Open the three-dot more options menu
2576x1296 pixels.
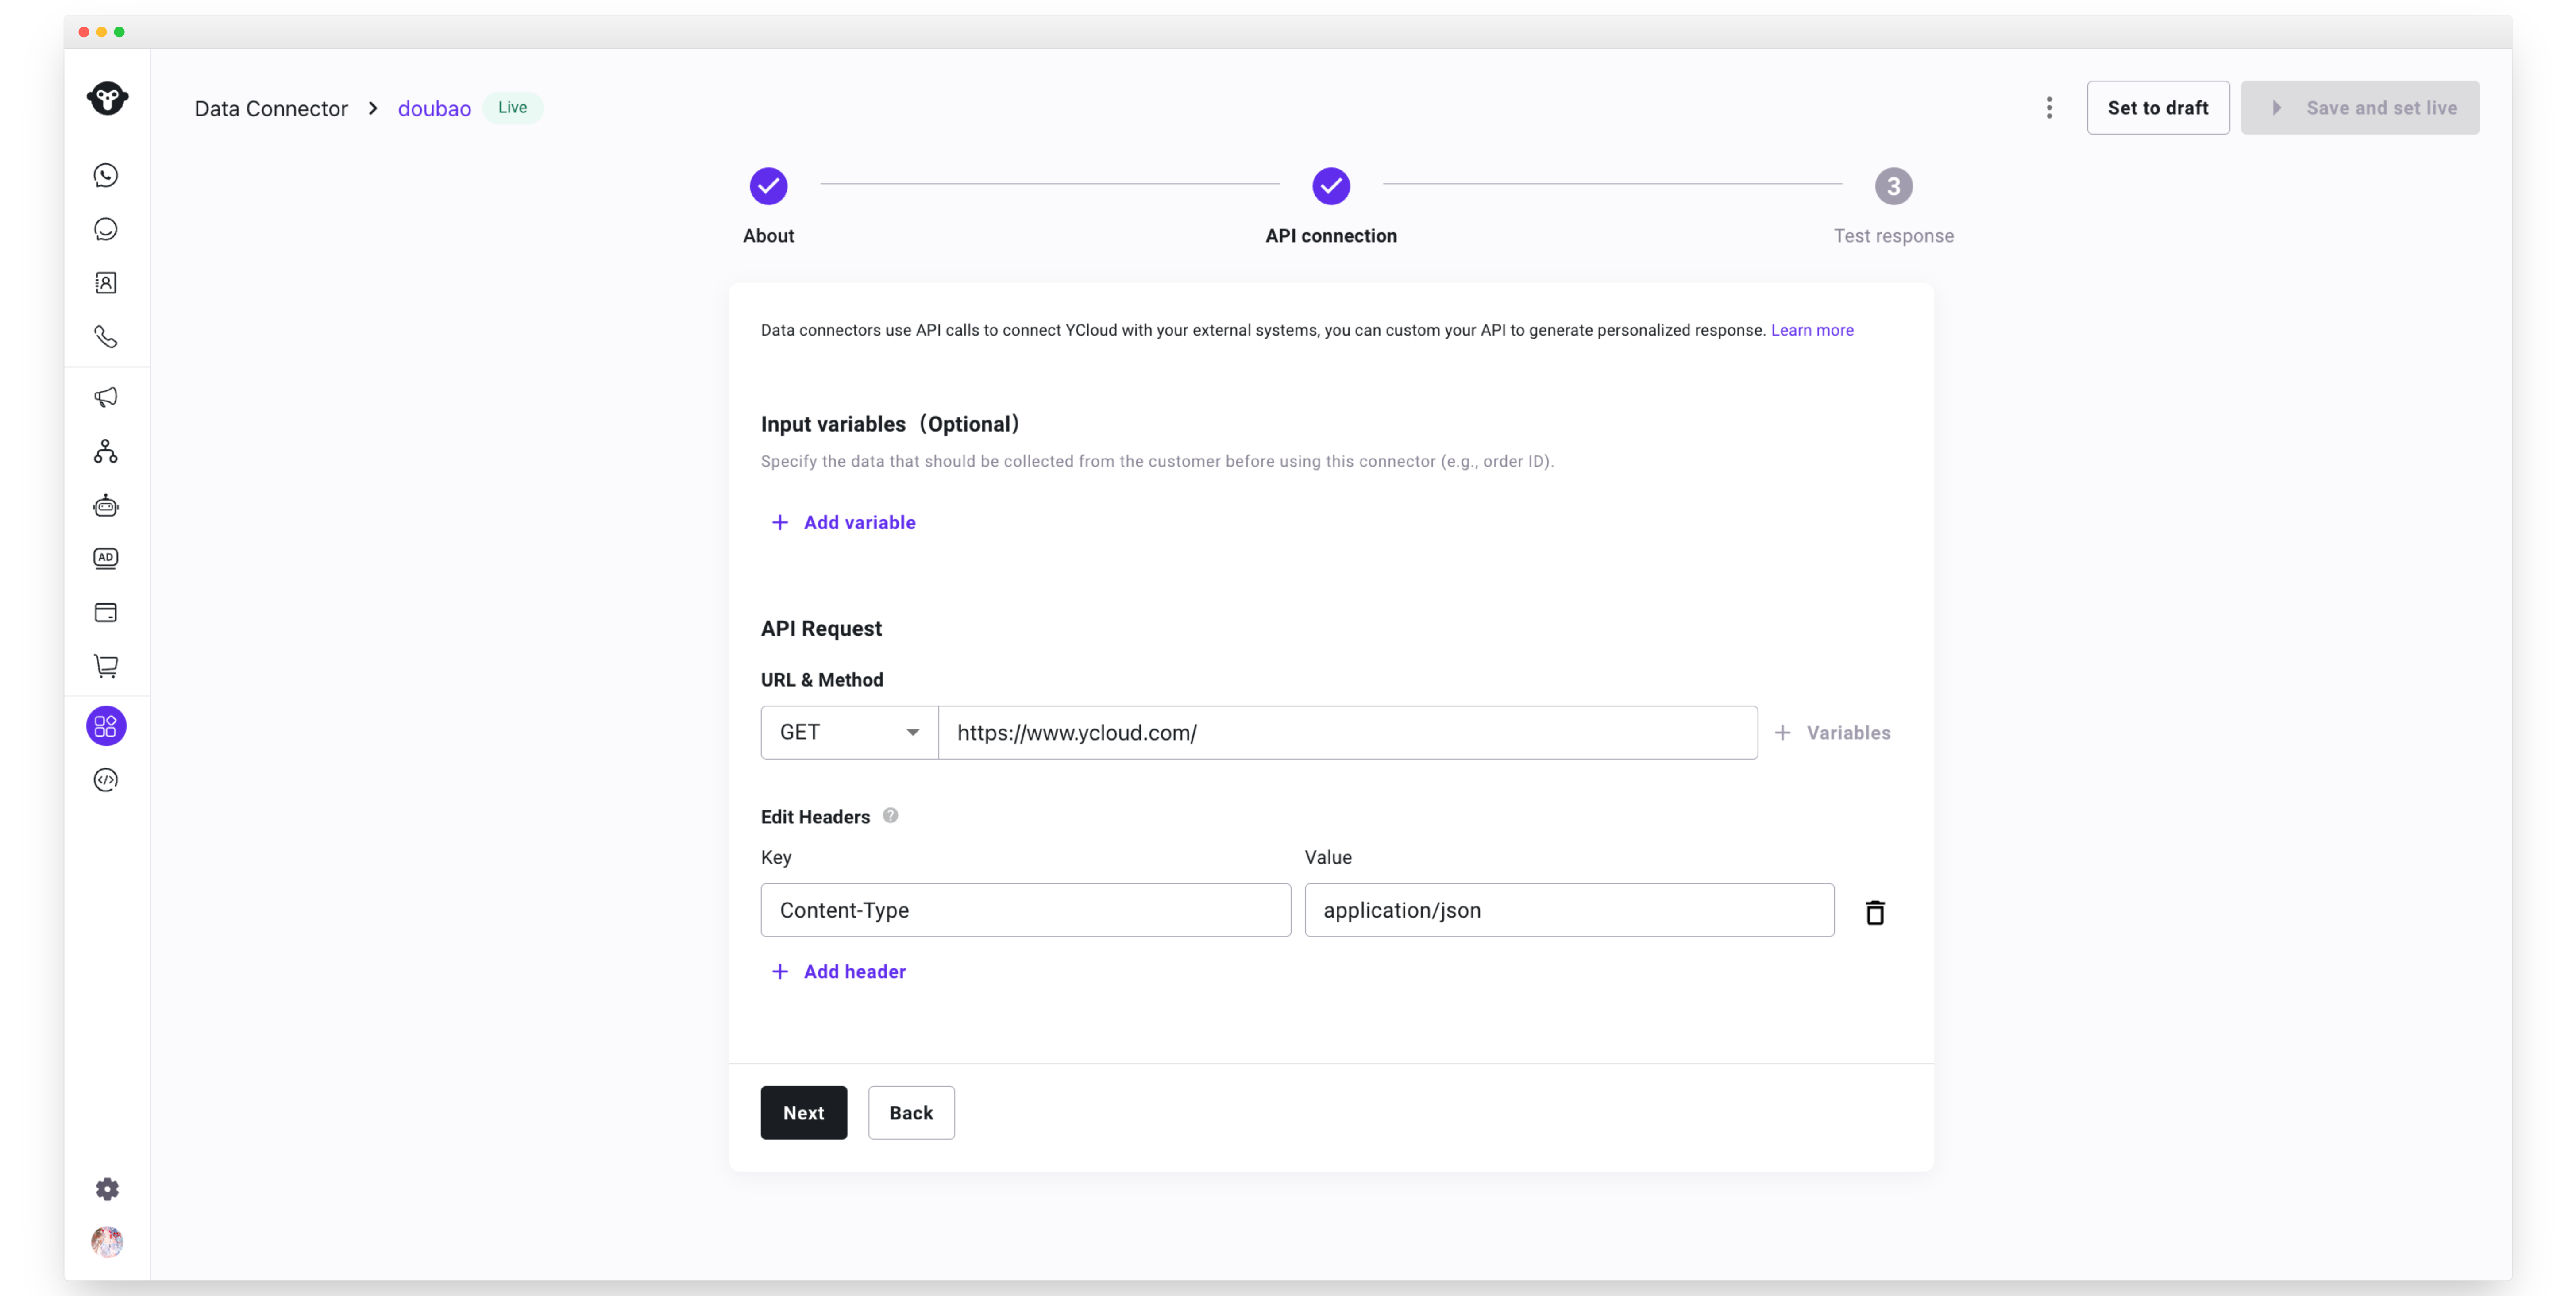pos(2049,108)
